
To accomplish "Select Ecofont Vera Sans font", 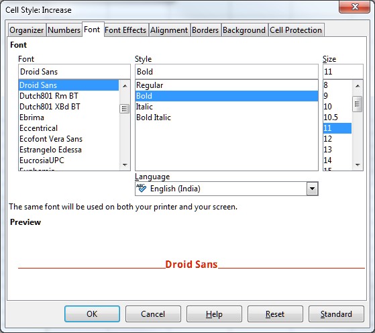I will (68, 139).
